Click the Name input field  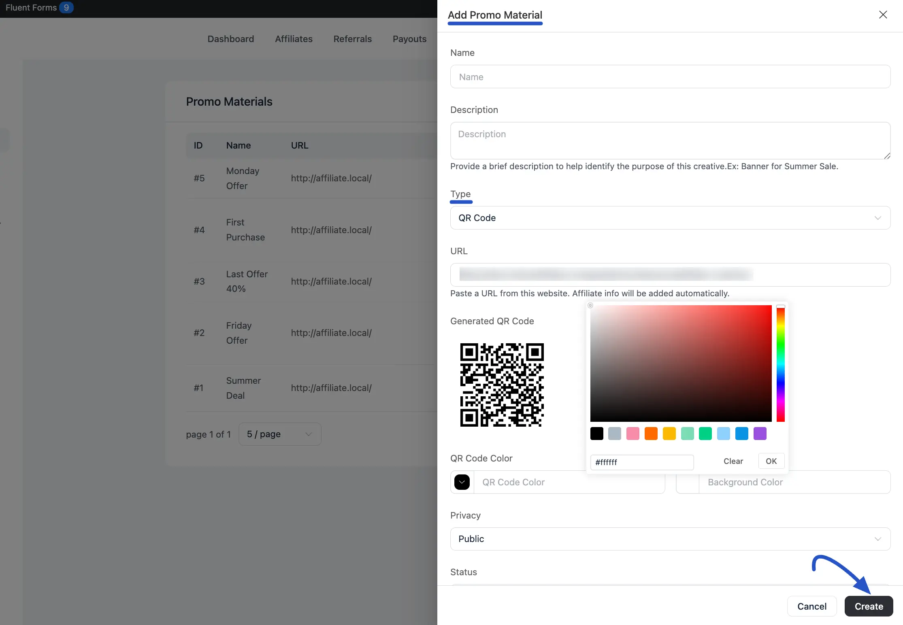[669, 77]
